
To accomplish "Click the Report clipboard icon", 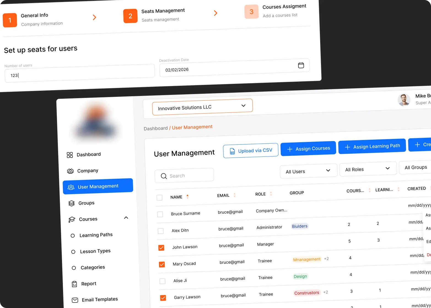I will coord(74,284).
